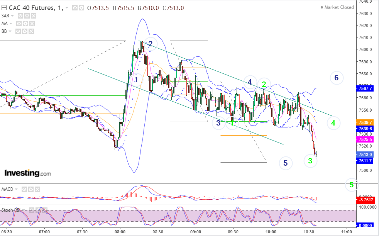
Task: Click the 09:00 time axis label
Action: pos(196,232)
